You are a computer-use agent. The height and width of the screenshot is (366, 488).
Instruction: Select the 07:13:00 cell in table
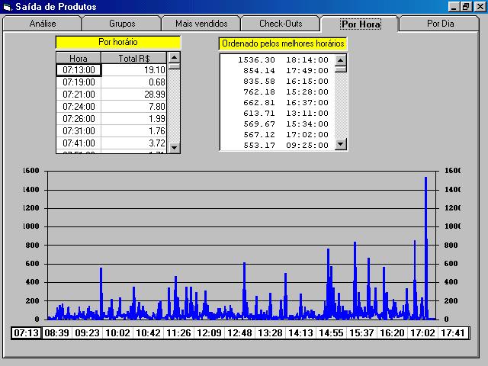[x=79, y=70]
